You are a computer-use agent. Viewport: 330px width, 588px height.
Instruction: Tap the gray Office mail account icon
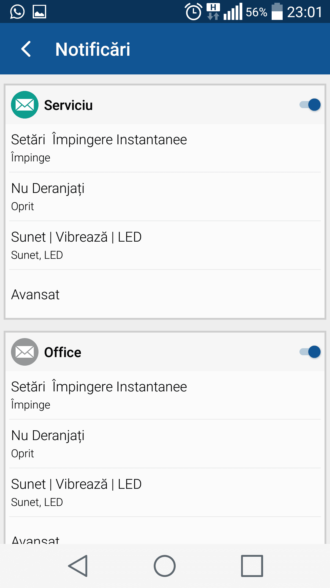coord(25,352)
